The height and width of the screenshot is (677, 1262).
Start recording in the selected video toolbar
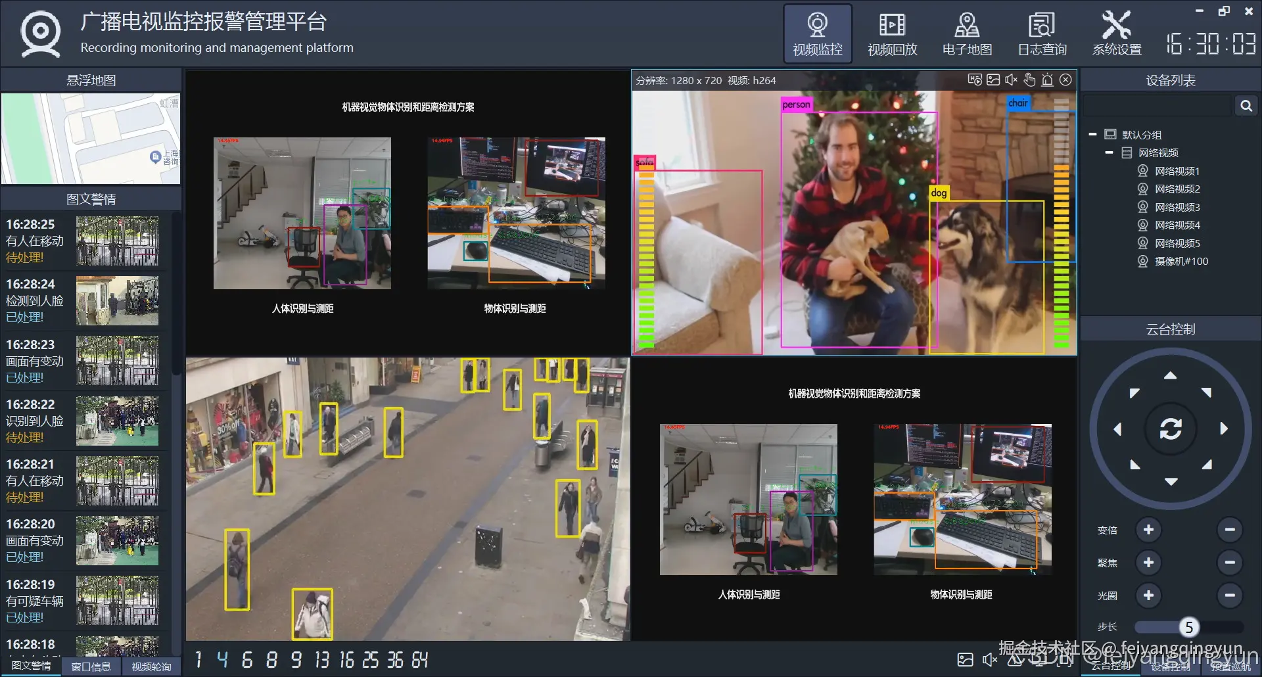(x=975, y=80)
